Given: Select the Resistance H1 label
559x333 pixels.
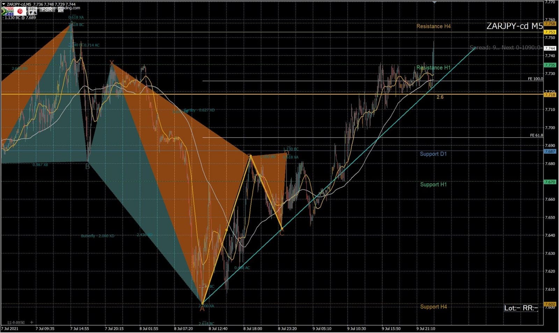Looking at the screenshot, I should click(433, 68).
